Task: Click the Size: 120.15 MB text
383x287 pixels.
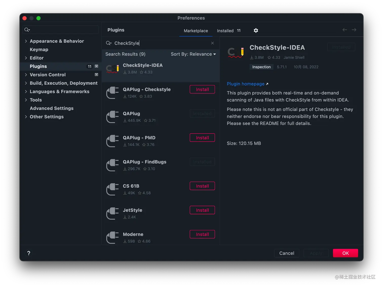Action: 244,143
